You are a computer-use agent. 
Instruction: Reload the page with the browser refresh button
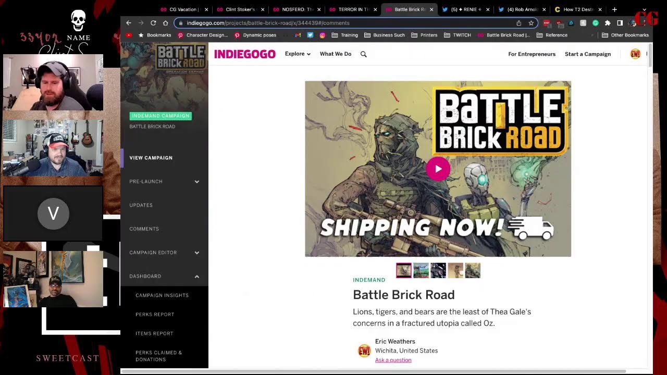(153, 23)
